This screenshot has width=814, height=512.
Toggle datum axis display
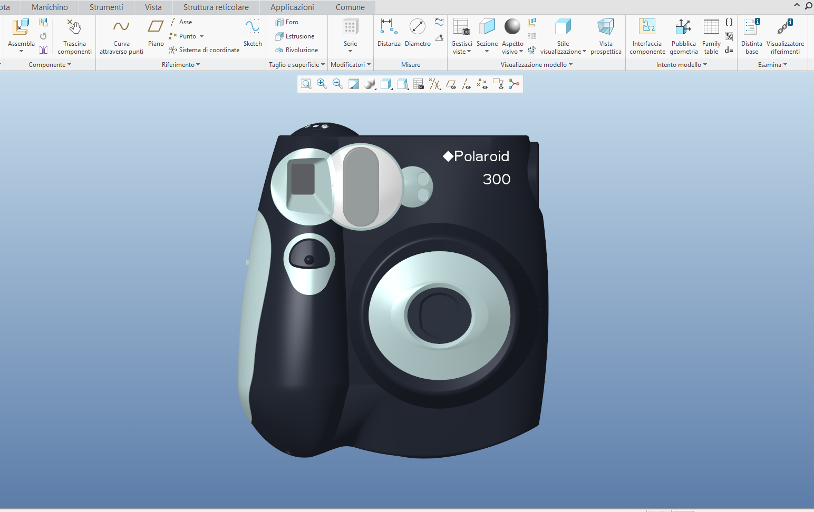467,84
